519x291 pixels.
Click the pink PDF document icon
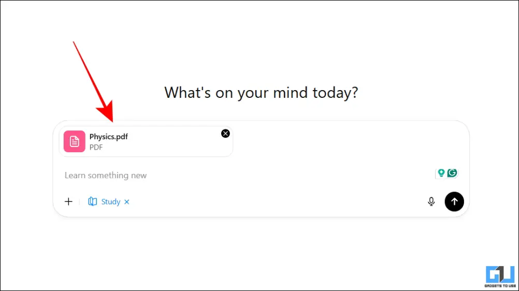click(75, 141)
